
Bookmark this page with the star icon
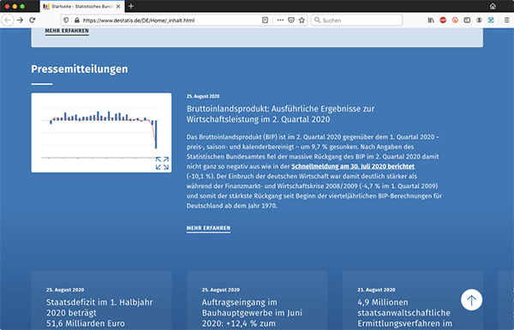tap(302, 20)
